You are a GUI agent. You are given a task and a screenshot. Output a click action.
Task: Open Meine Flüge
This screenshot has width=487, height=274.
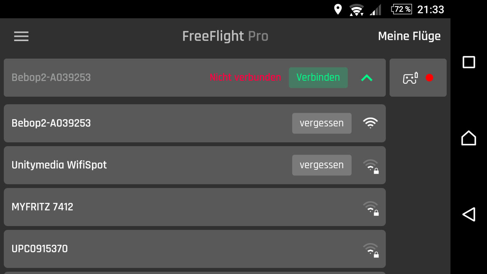coord(409,36)
